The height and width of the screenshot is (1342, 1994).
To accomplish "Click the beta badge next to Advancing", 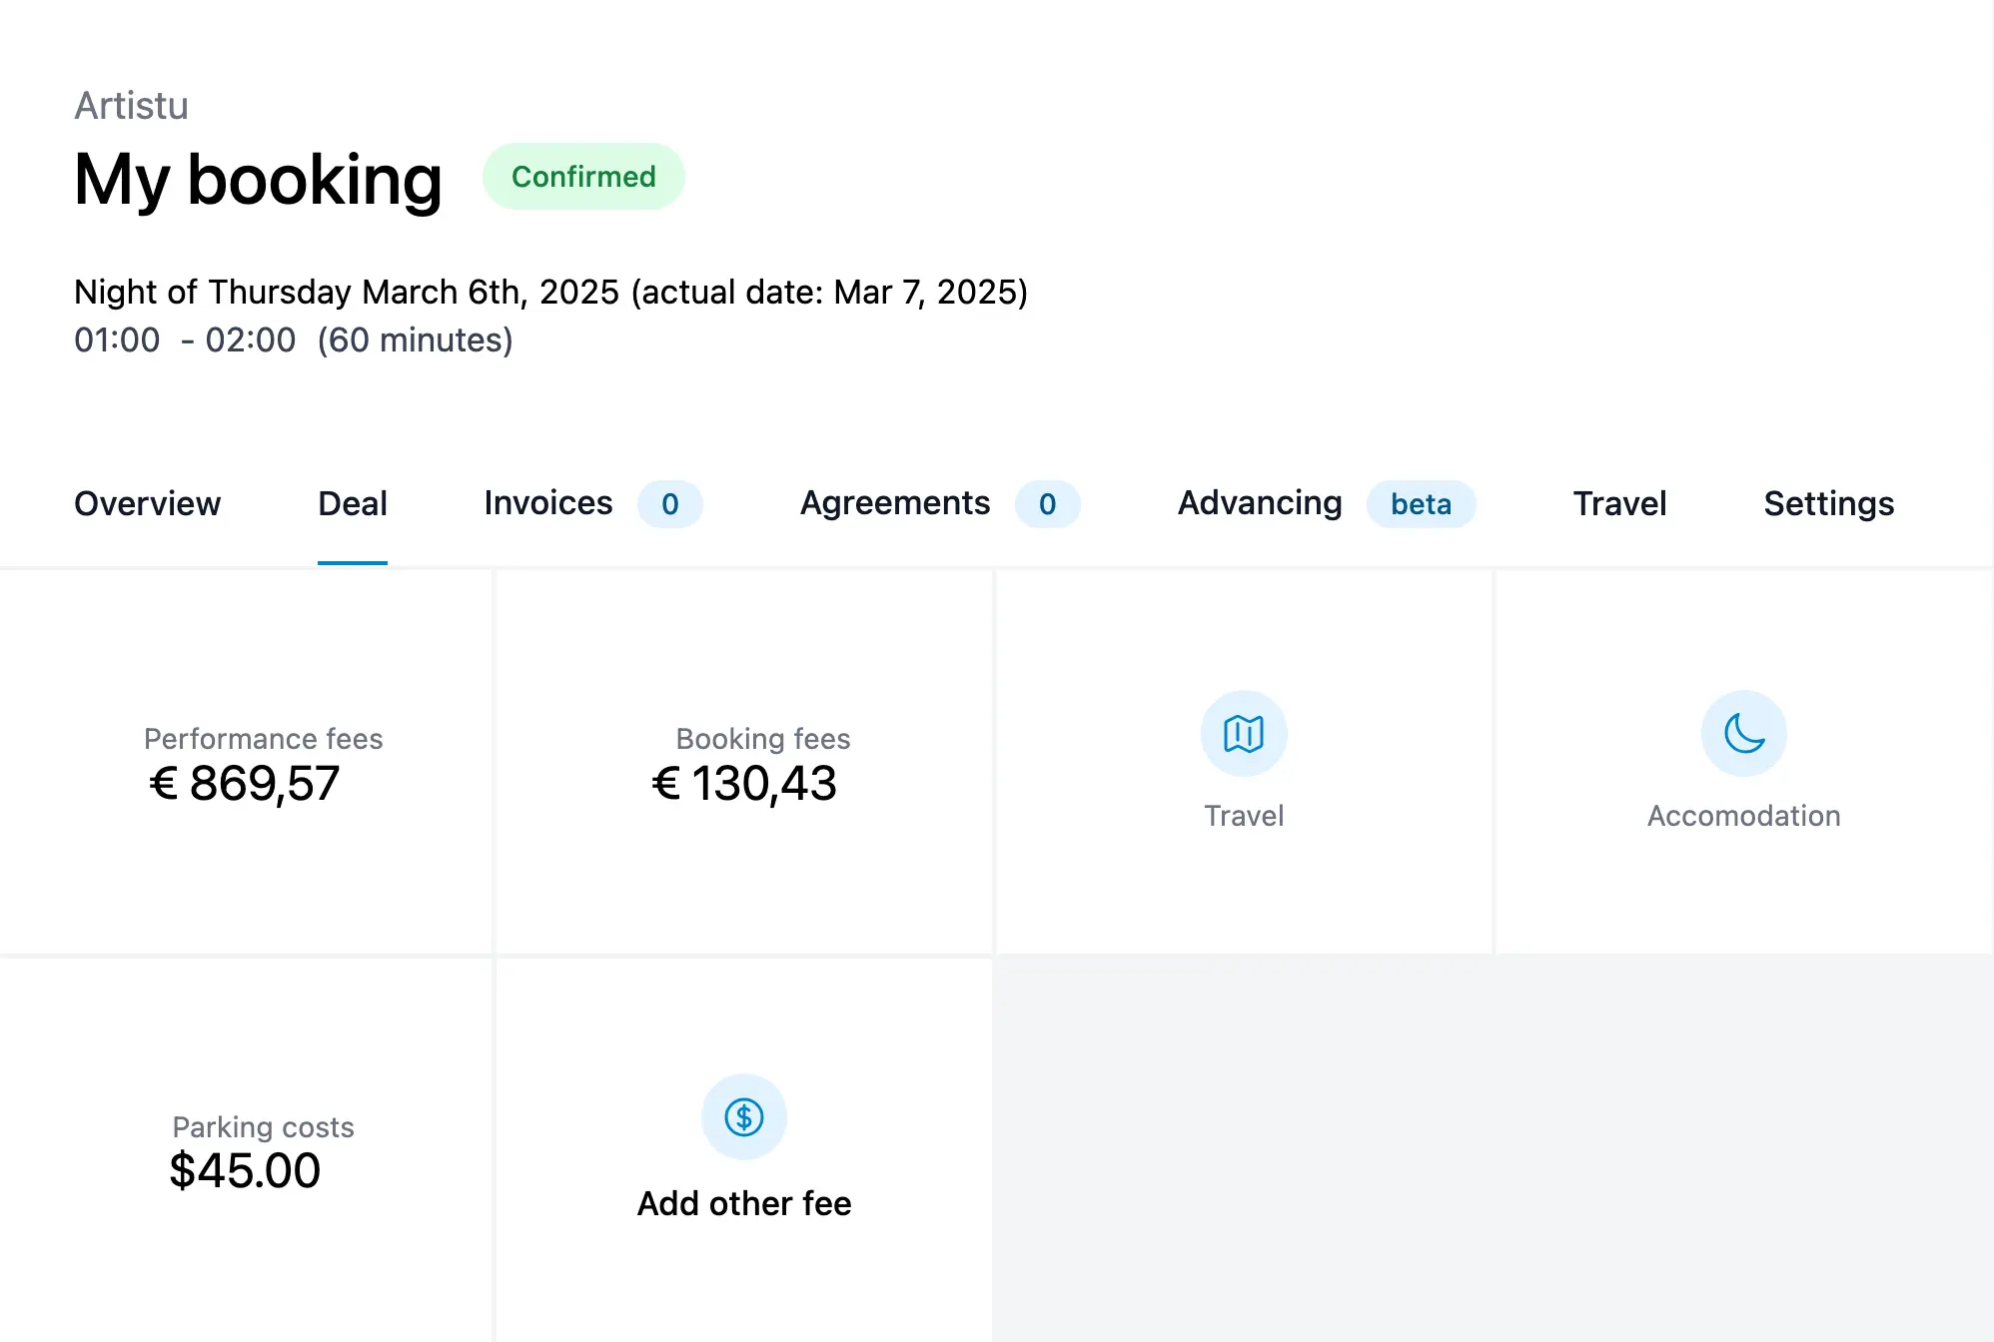I will [x=1422, y=504].
